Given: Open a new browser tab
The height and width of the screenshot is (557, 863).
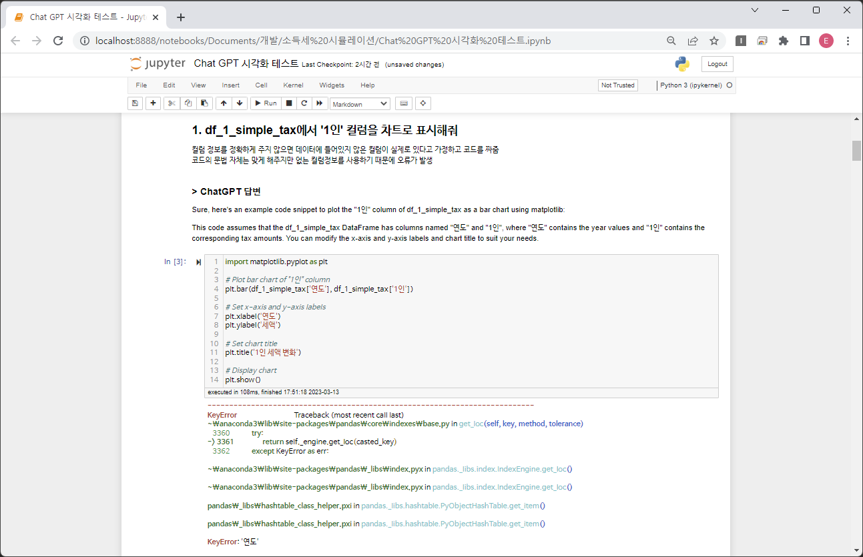Looking at the screenshot, I should (181, 17).
